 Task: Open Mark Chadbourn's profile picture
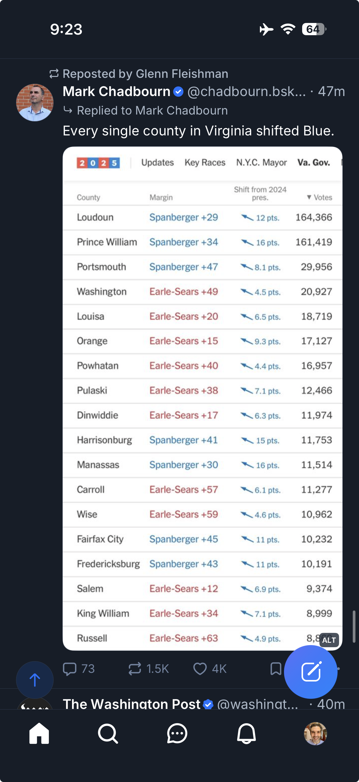[x=35, y=103]
